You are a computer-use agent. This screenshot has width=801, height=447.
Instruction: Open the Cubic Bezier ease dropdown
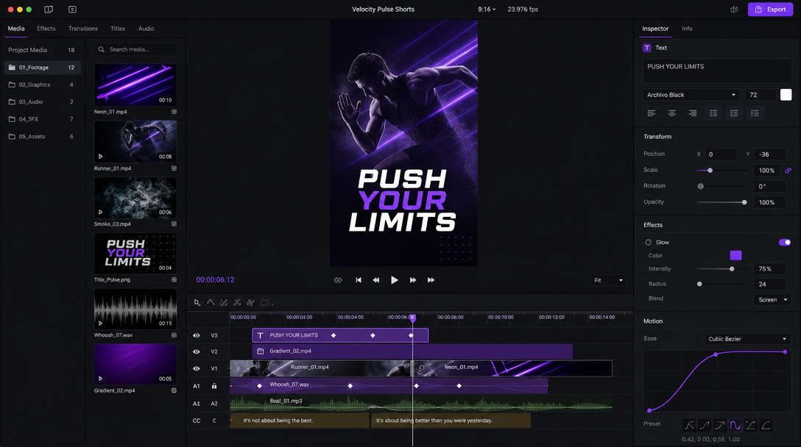coord(747,339)
